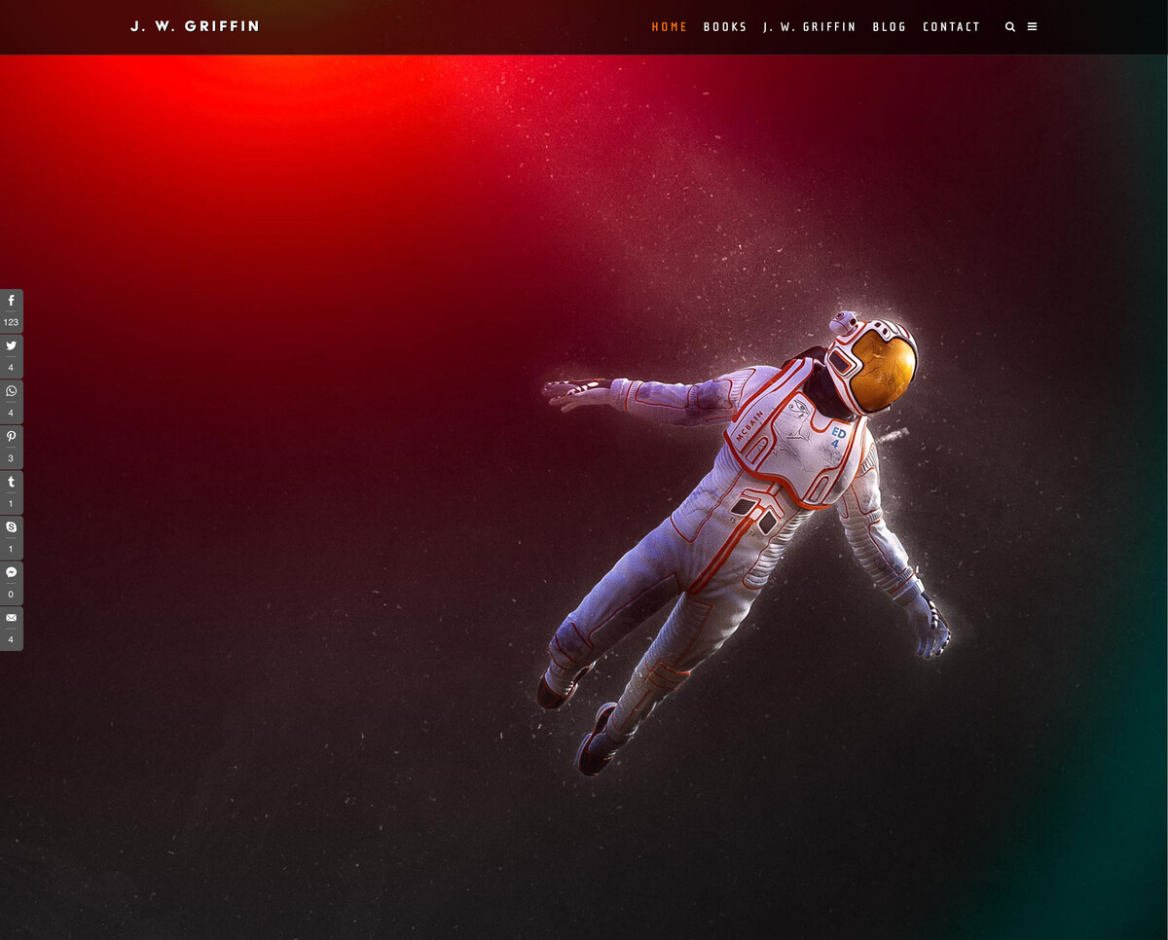Go to the HOME menu item
The width and height of the screenshot is (1168, 940).
click(x=670, y=27)
